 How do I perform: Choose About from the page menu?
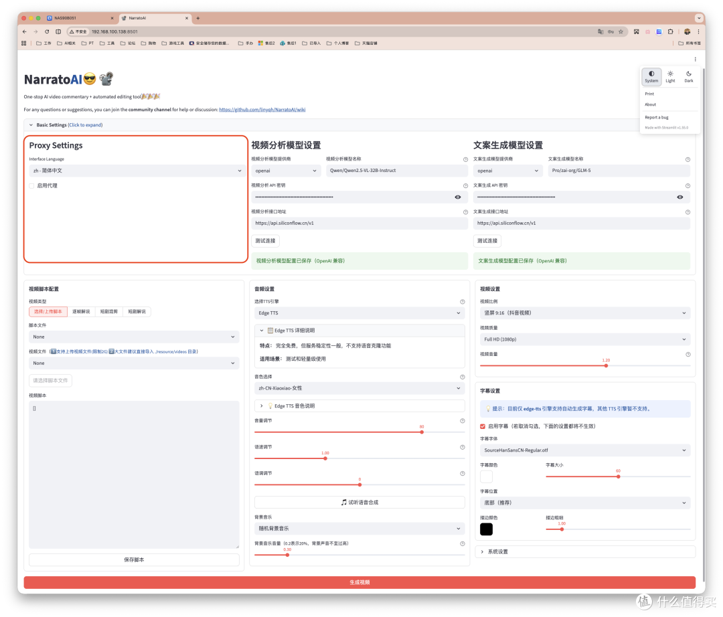650,104
